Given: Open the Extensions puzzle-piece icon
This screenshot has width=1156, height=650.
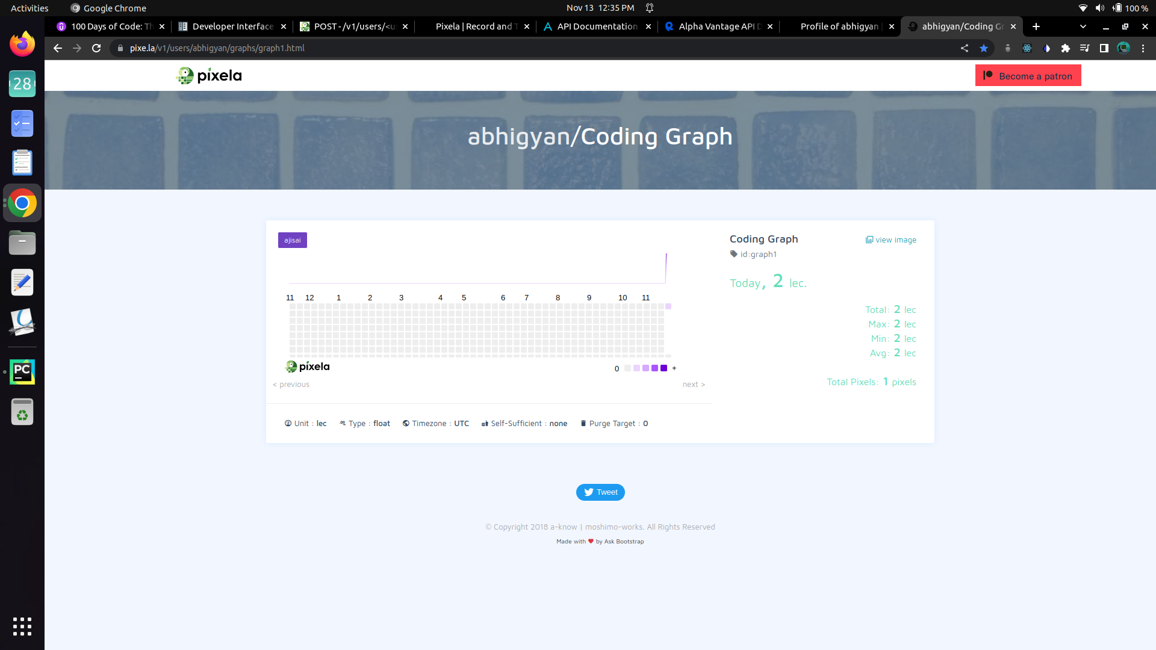Looking at the screenshot, I should 1066,48.
